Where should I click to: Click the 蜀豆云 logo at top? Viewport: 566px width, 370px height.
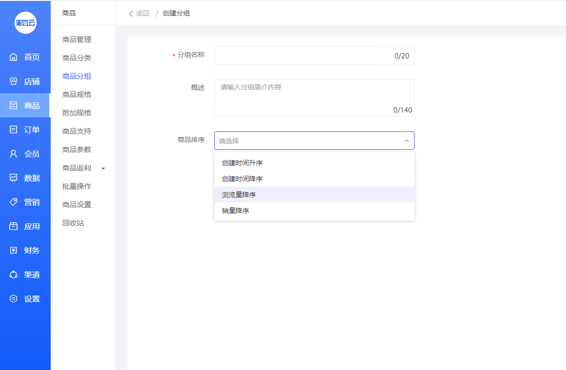point(26,23)
